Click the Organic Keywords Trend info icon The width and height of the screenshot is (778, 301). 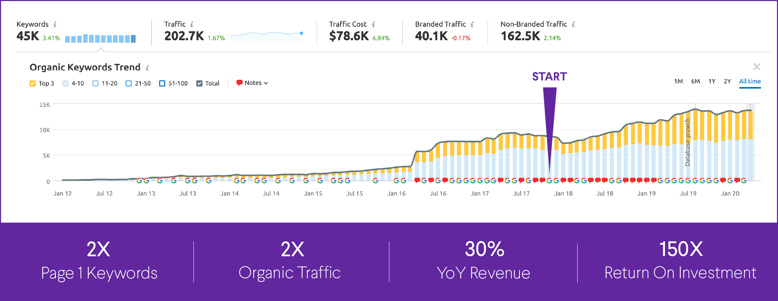(147, 68)
